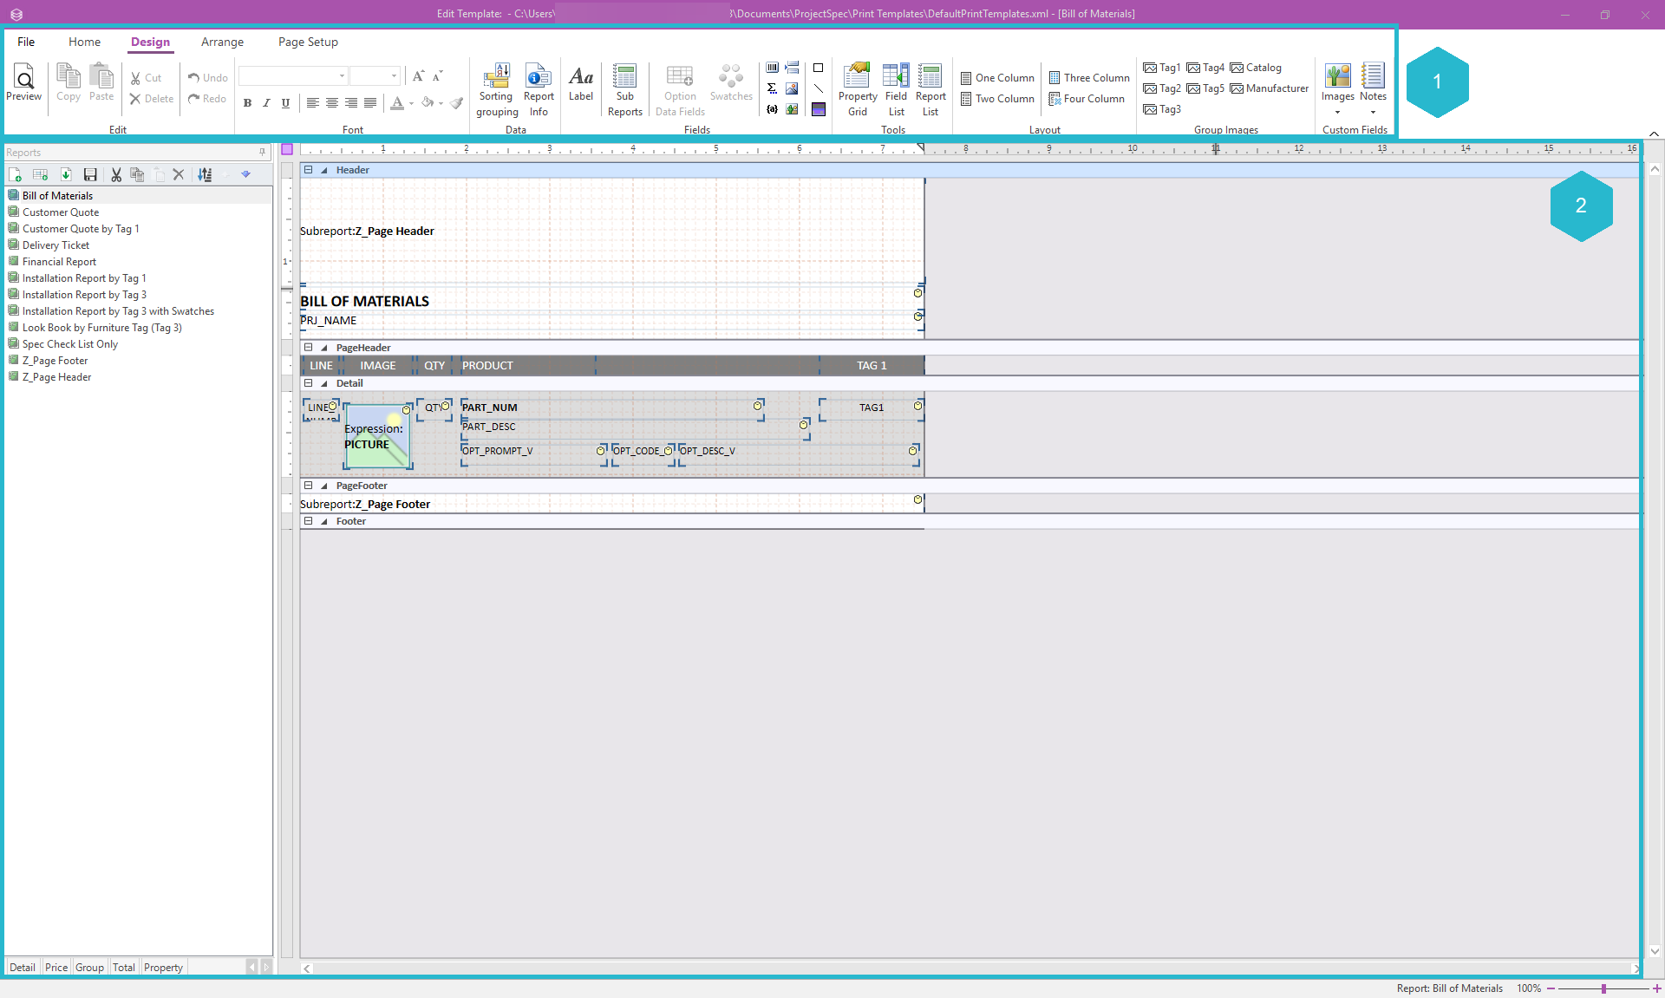Switch to the Home tab
This screenshot has width=1665, height=998.
84,42
